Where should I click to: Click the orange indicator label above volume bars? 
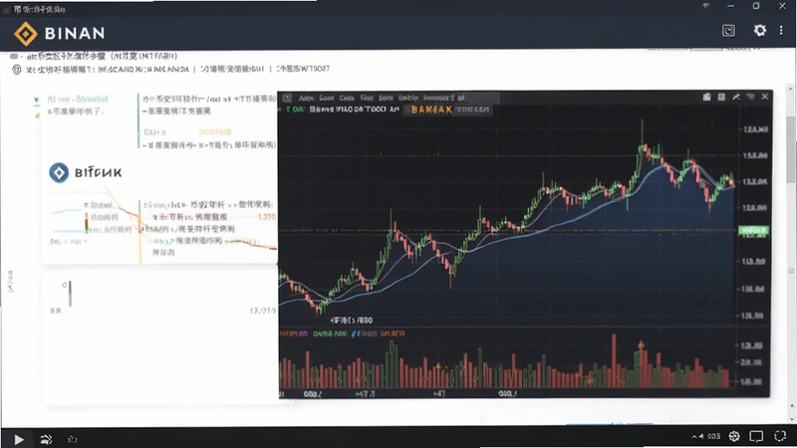(x=393, y=334)
